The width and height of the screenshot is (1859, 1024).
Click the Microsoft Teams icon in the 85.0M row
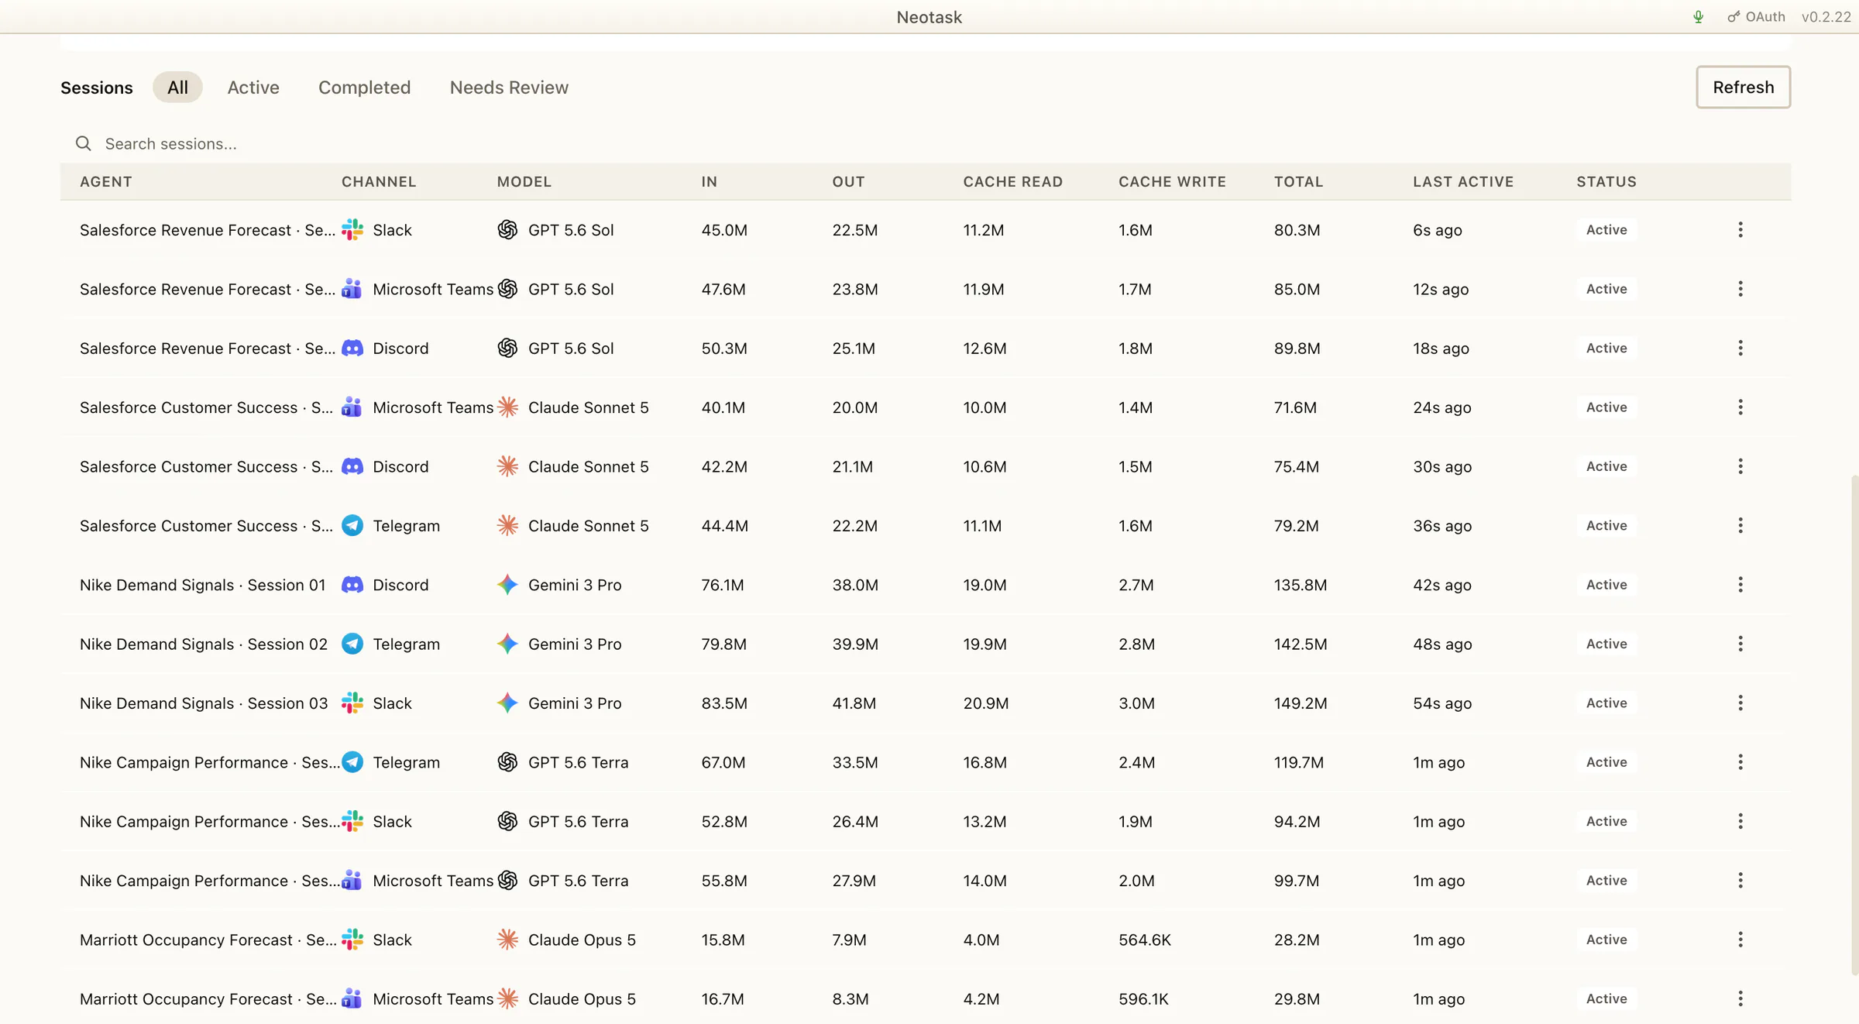[x=352, y=289]
